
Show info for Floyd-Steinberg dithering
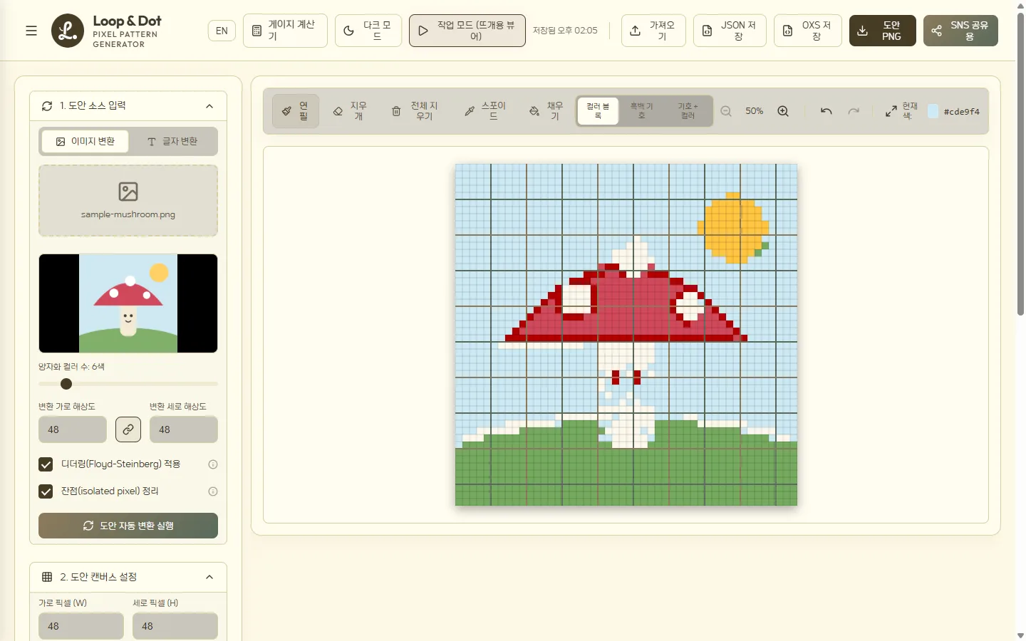tap(212, 464)
